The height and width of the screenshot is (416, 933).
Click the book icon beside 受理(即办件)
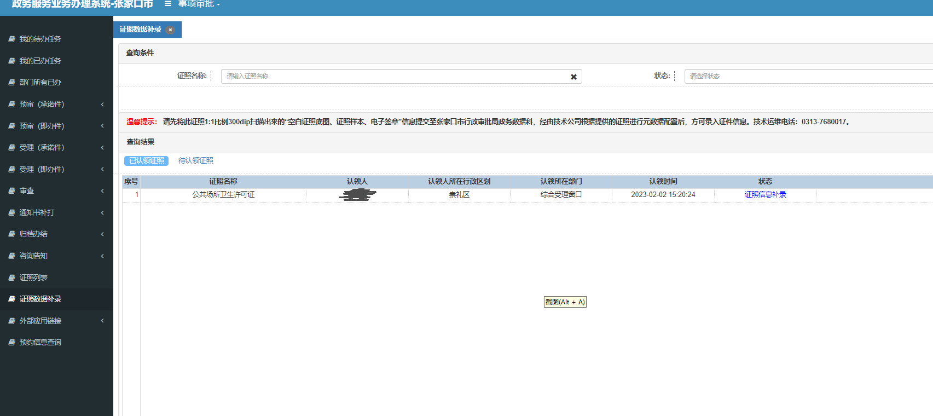click(x=11, y=169)
